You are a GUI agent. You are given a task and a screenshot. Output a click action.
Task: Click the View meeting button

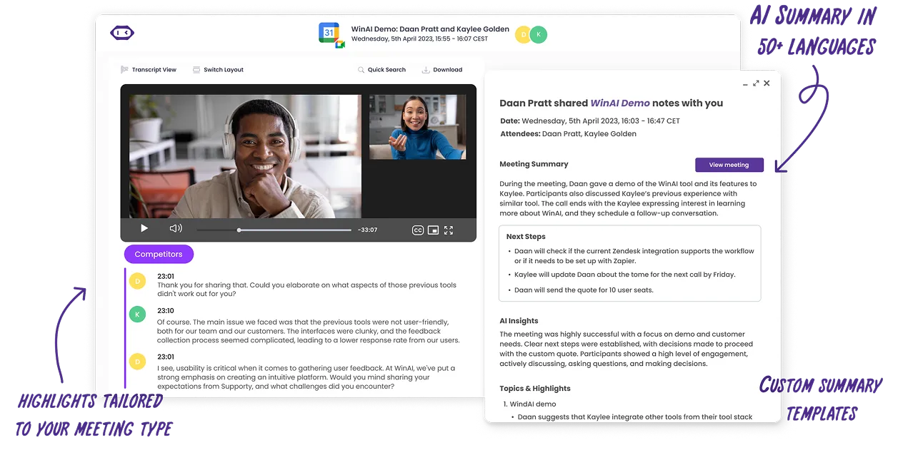pos(729,165)
